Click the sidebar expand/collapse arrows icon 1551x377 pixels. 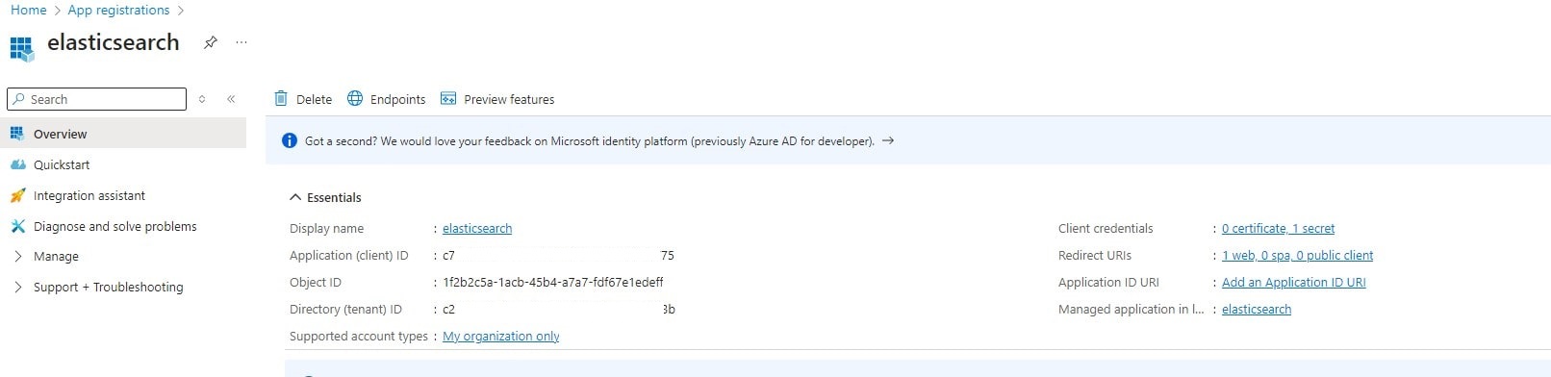point(202,99)
